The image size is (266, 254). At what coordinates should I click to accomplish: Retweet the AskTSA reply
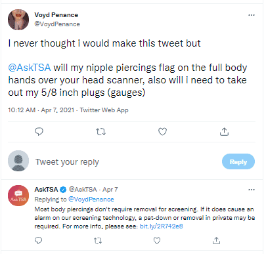(98, 241)
